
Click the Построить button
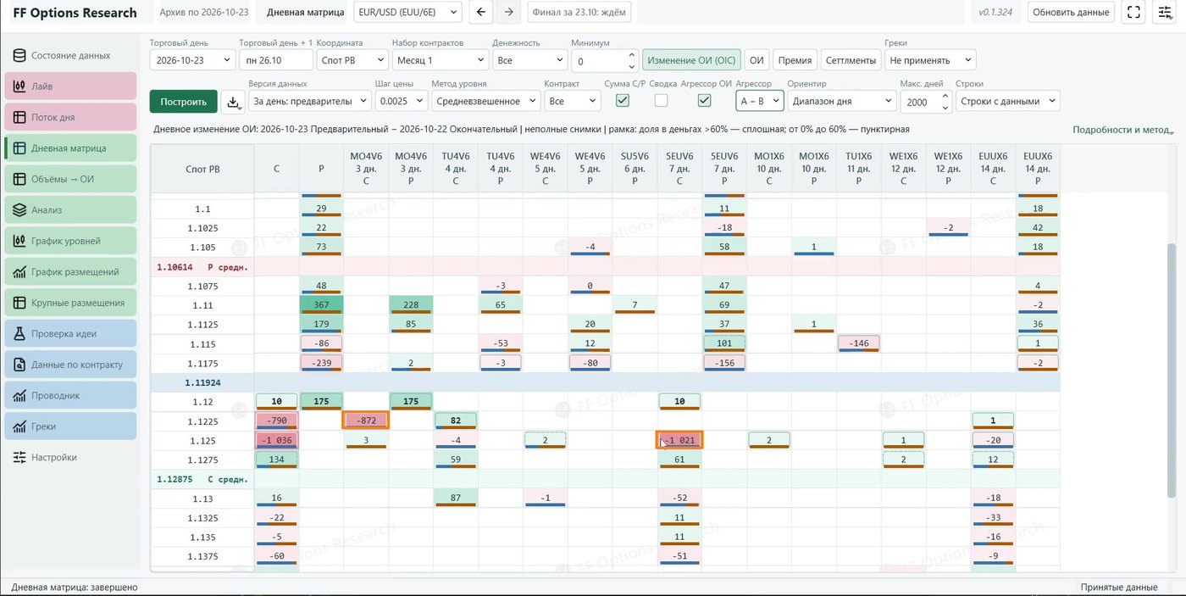tap(183, 102)
